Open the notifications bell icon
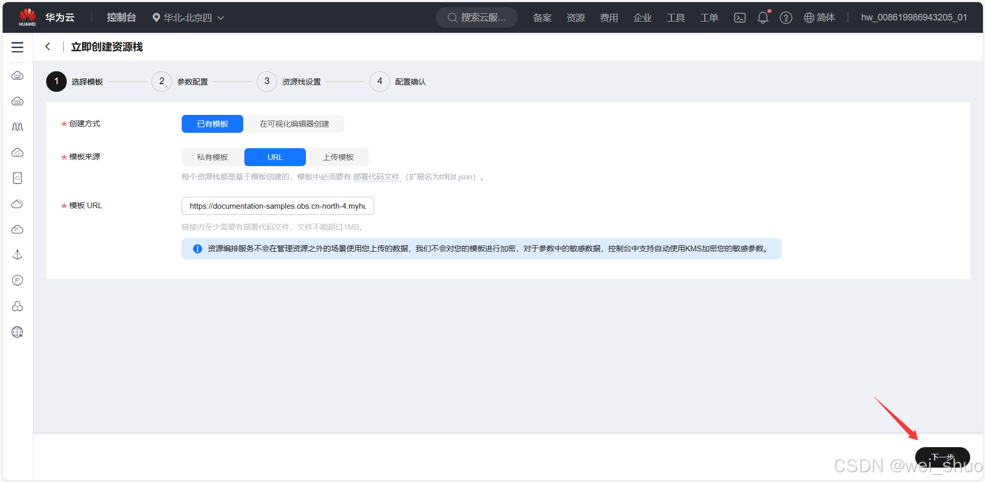The image size is (985, 482). pos(763,17)
